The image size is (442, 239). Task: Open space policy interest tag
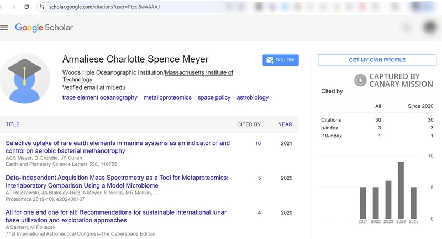coord(214,97)
